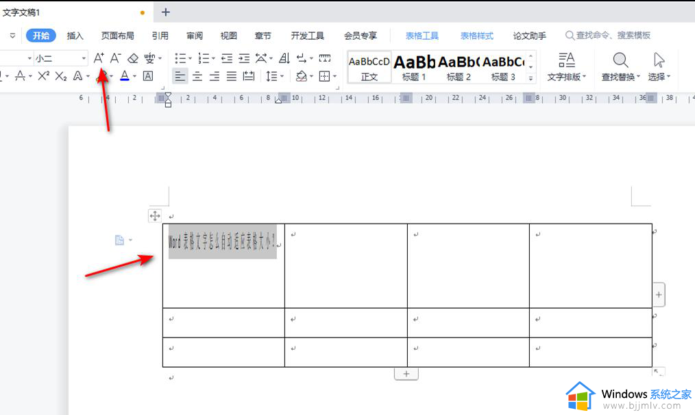Apply subscript X₂ formatting
The image size is (695, 415).
61,76
